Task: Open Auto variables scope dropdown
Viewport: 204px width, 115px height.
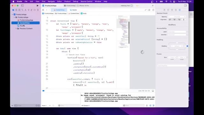Action: click(x=44, y=105)
